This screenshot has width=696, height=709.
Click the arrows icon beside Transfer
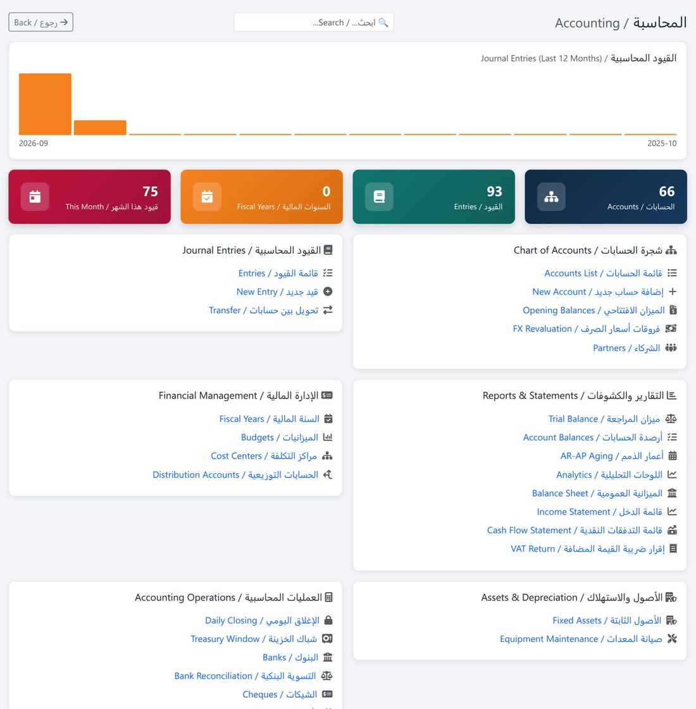coord(328,310)
